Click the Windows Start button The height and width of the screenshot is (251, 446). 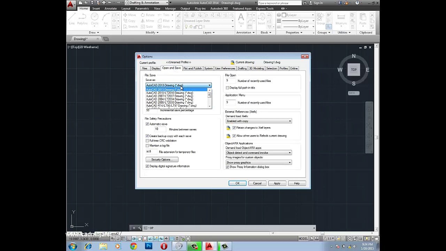[73, 246]
